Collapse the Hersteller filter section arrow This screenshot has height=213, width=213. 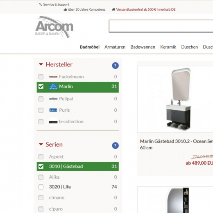[41, 64]
